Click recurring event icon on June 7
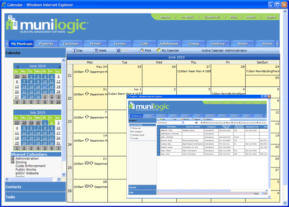The image size is (289, 207). tap(87, 117)
